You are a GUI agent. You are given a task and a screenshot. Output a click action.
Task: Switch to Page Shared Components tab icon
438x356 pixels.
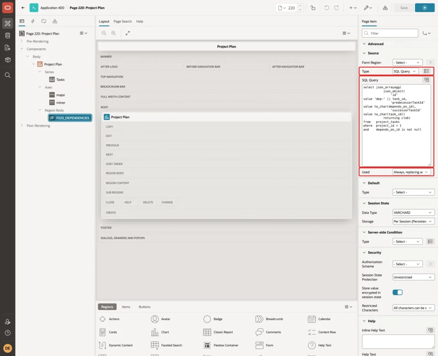pos(55,21)
